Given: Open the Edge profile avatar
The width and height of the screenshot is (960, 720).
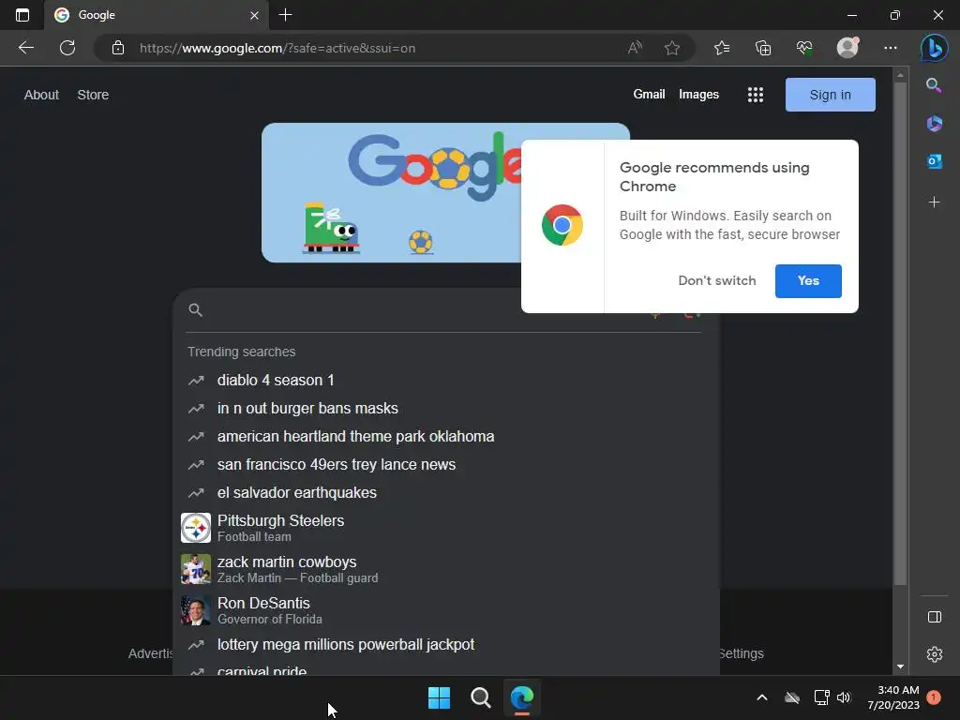Looking at the screenshot, I should [847, 48].
